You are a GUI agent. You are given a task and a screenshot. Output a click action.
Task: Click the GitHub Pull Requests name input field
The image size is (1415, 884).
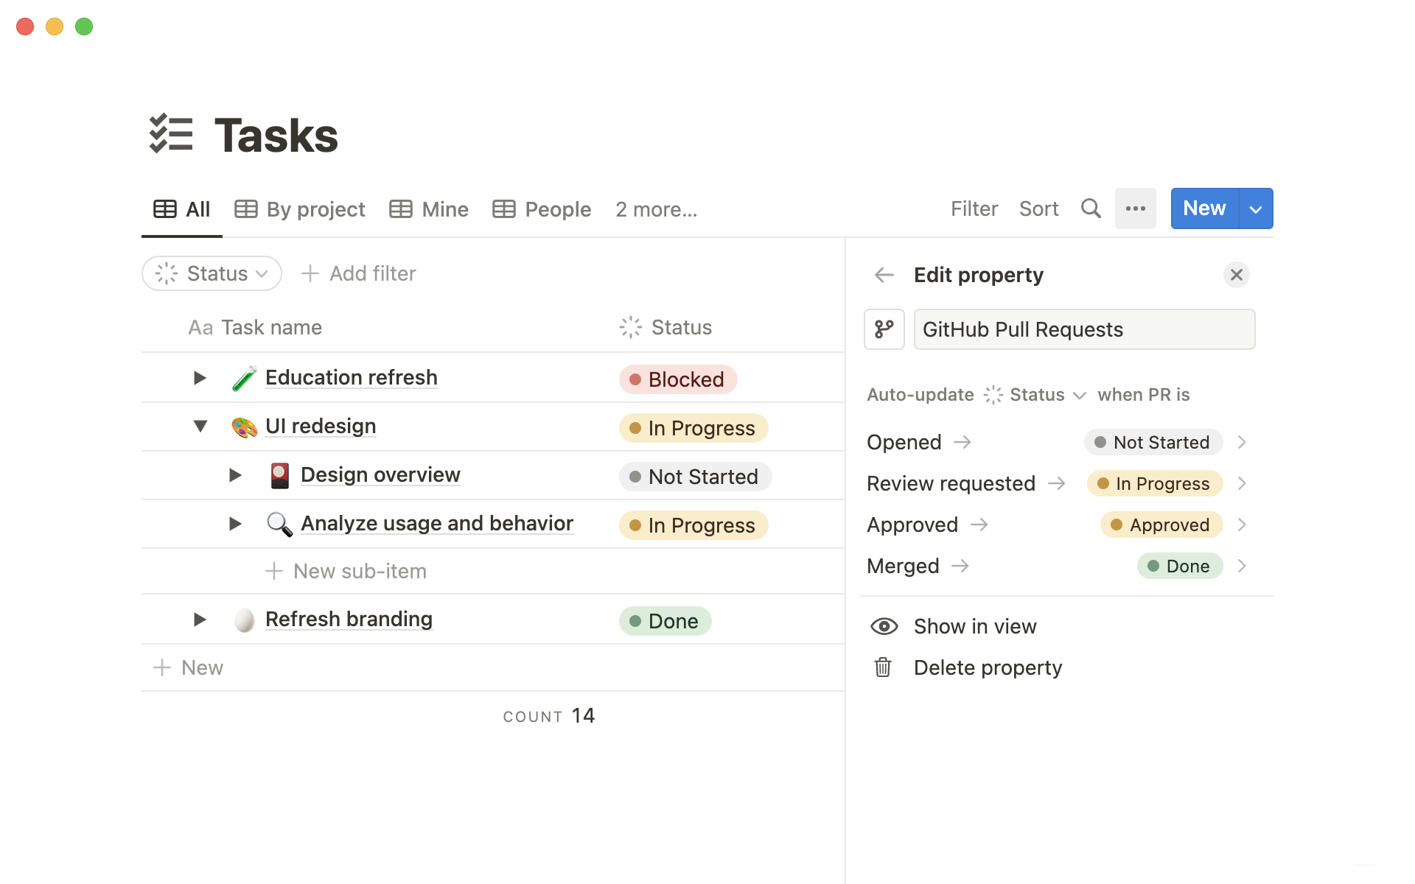coord(1084,328)
